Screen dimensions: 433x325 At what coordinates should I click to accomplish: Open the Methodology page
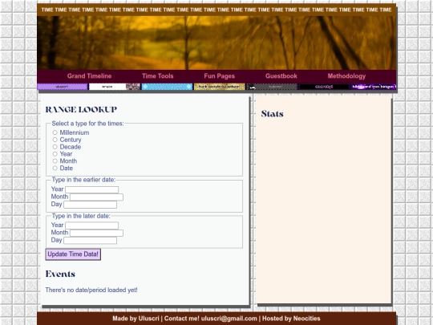click(x=346, y=76)
